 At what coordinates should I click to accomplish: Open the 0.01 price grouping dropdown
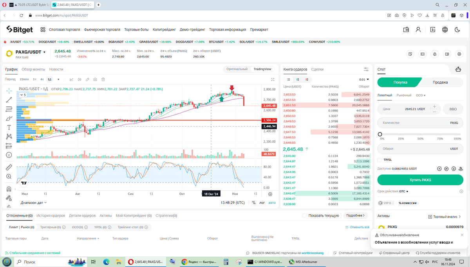pos(364,79)
